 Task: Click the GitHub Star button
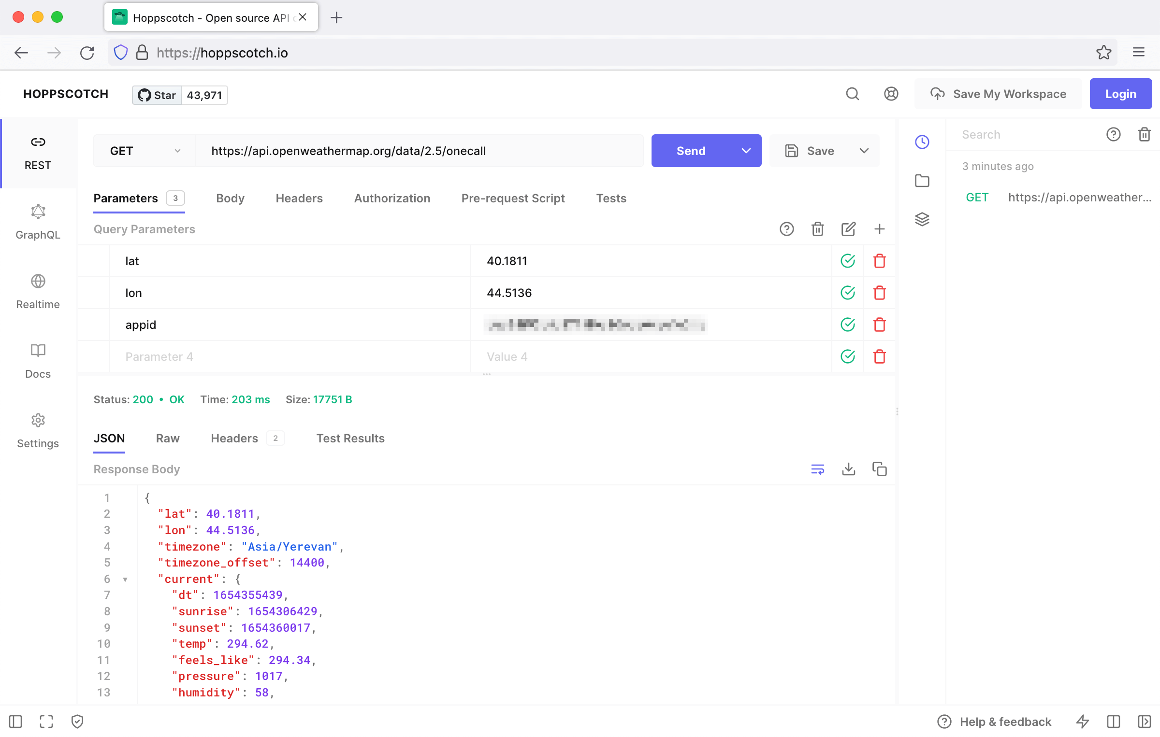point(157,95)
